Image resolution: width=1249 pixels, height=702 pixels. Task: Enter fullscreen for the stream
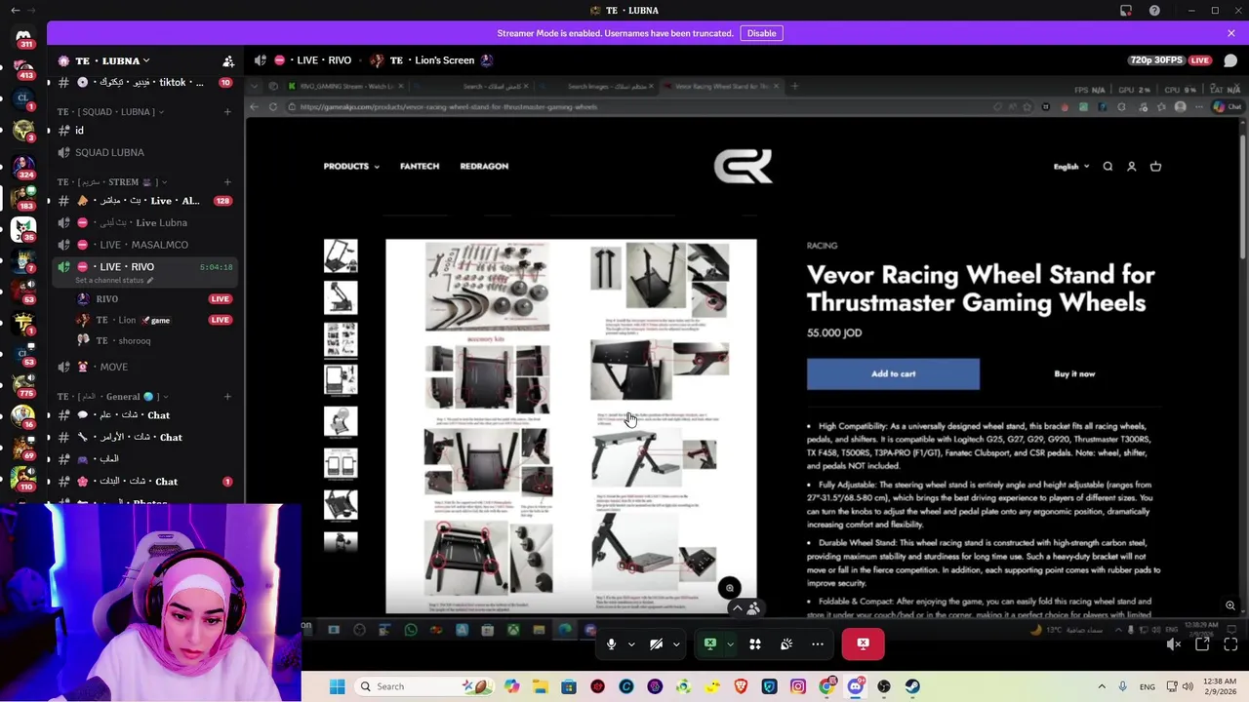pos(1230,644)
